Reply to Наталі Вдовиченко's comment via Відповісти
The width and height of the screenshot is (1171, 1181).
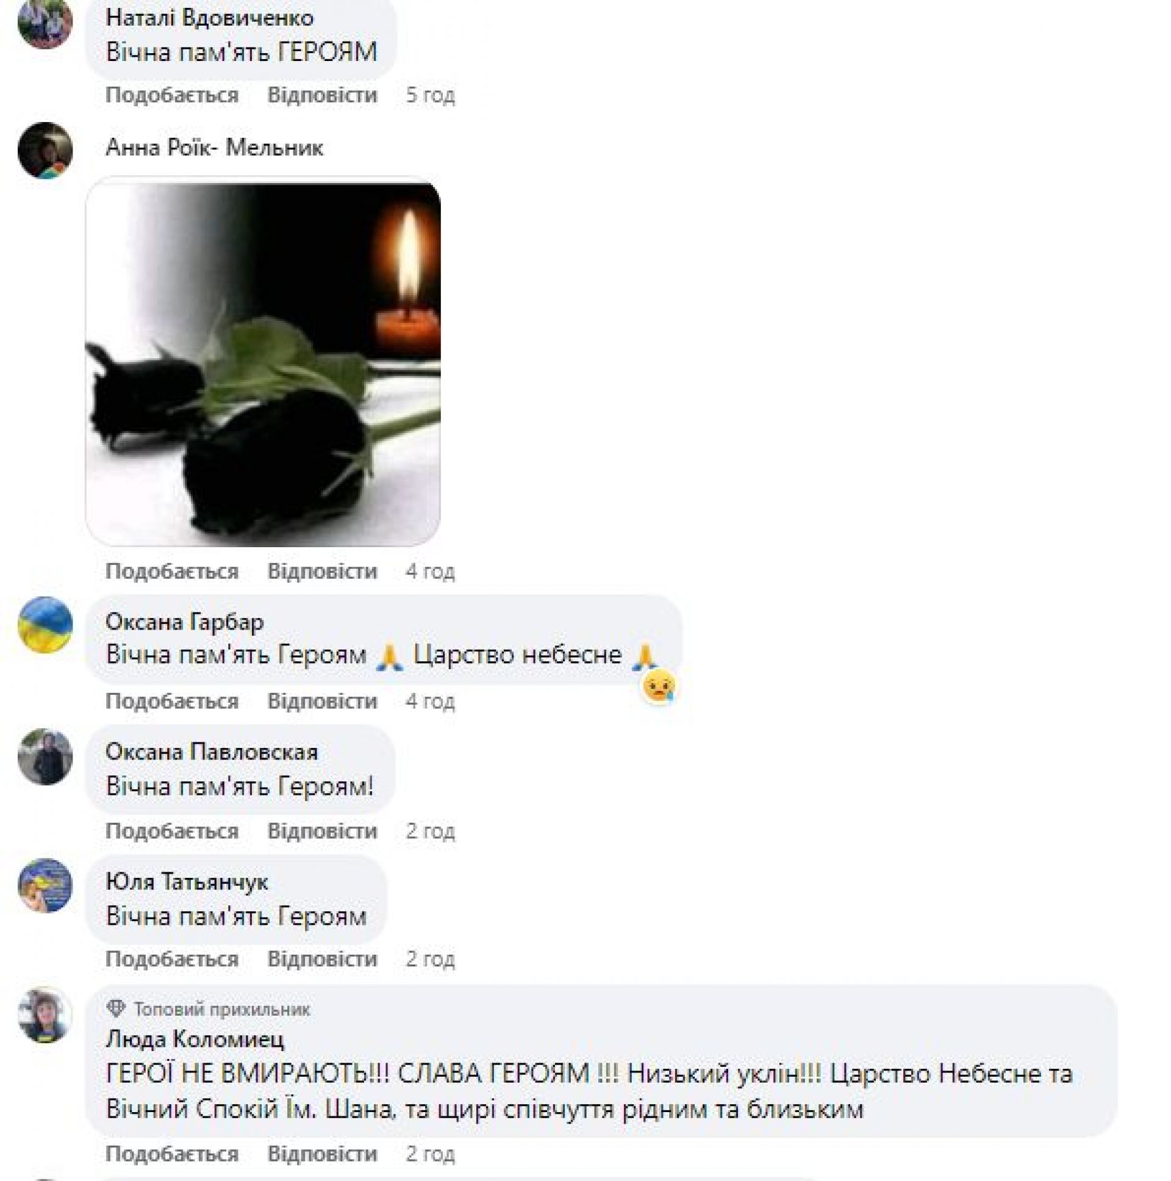click(322, 95)
